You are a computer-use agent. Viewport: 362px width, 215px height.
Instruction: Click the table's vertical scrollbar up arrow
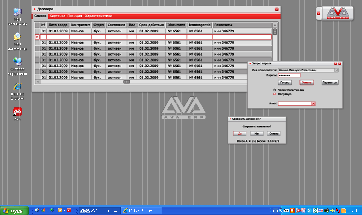[x=275, y=25]
